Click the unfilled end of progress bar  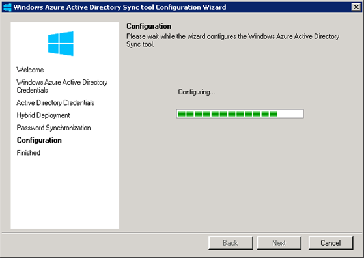click(x=290, y=114)
